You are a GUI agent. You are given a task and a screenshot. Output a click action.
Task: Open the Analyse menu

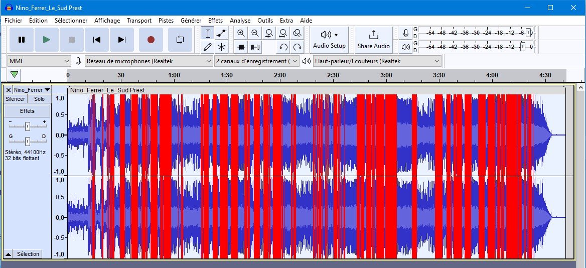pos(240,21)
